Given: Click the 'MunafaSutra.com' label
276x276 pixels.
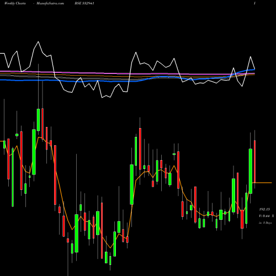Looking at the screenshot, I should (50, 3).
